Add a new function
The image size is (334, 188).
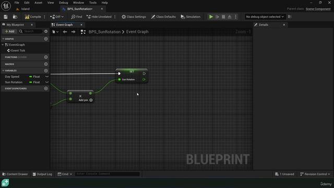(46, 57)
